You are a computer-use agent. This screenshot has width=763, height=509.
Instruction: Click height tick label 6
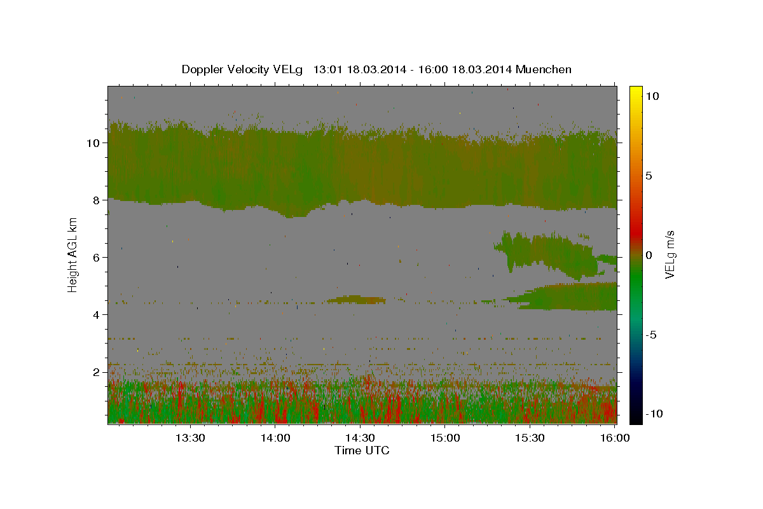coord(97,257)
